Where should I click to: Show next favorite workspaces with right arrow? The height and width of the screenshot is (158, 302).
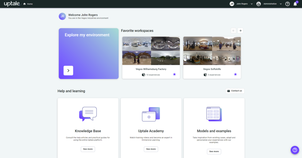coord(240,31)
